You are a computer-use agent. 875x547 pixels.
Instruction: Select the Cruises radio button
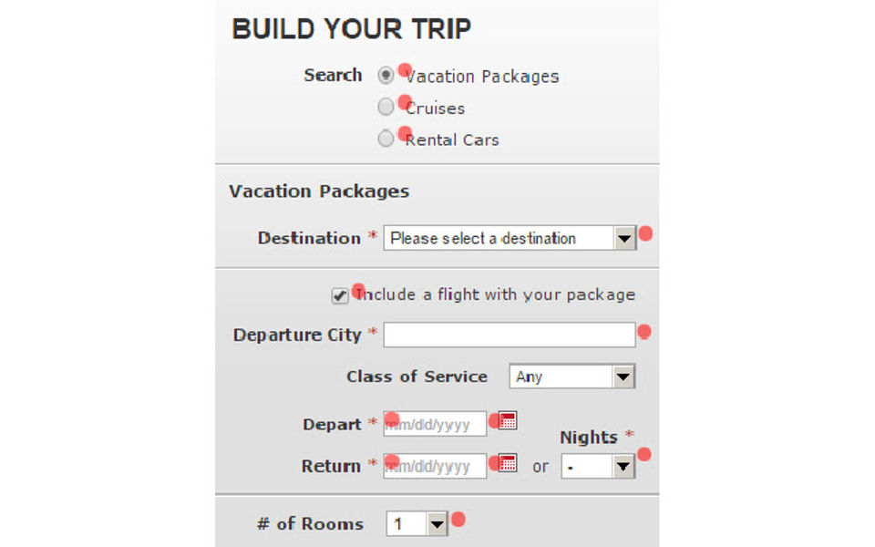(x=386, y=108)
